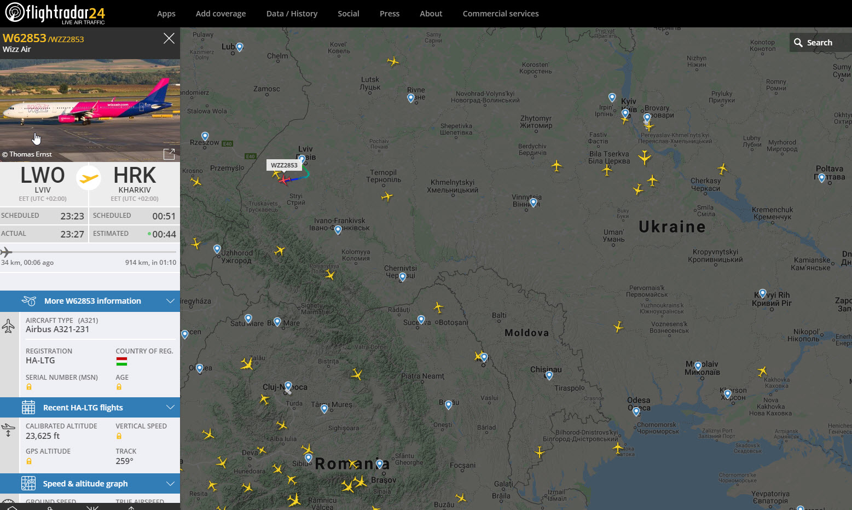Image resolution: width=852 pixels, height=510 pixels.
Task: Click the altitude icon beside Calibrated Altitude
Action: pyautogui.click(x=8, y=430)
